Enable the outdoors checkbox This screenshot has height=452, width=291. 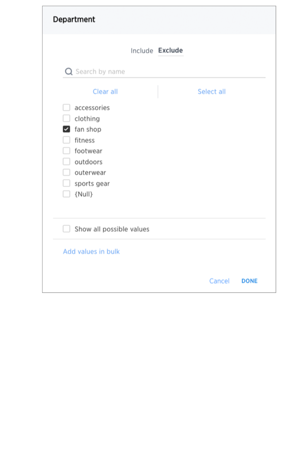click(66, 162)
